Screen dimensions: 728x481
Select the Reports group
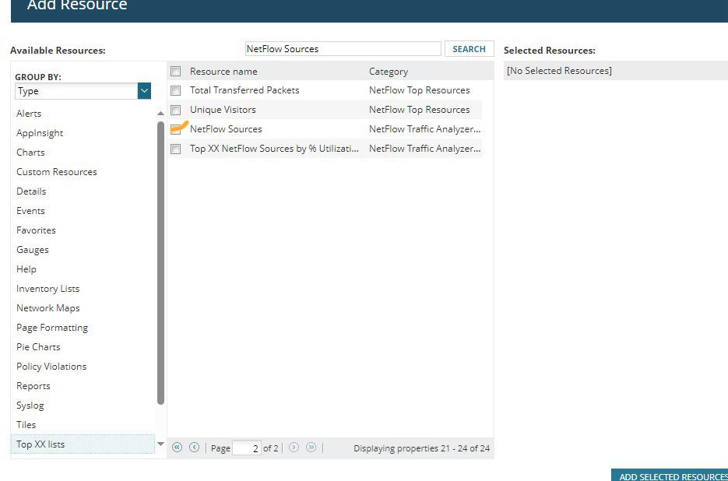pos(33,386)
